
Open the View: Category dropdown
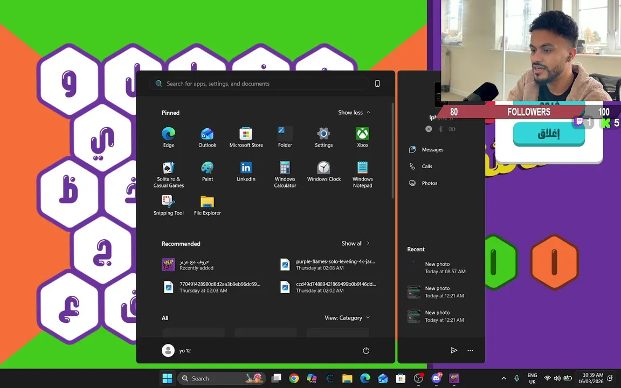[347, 317]
